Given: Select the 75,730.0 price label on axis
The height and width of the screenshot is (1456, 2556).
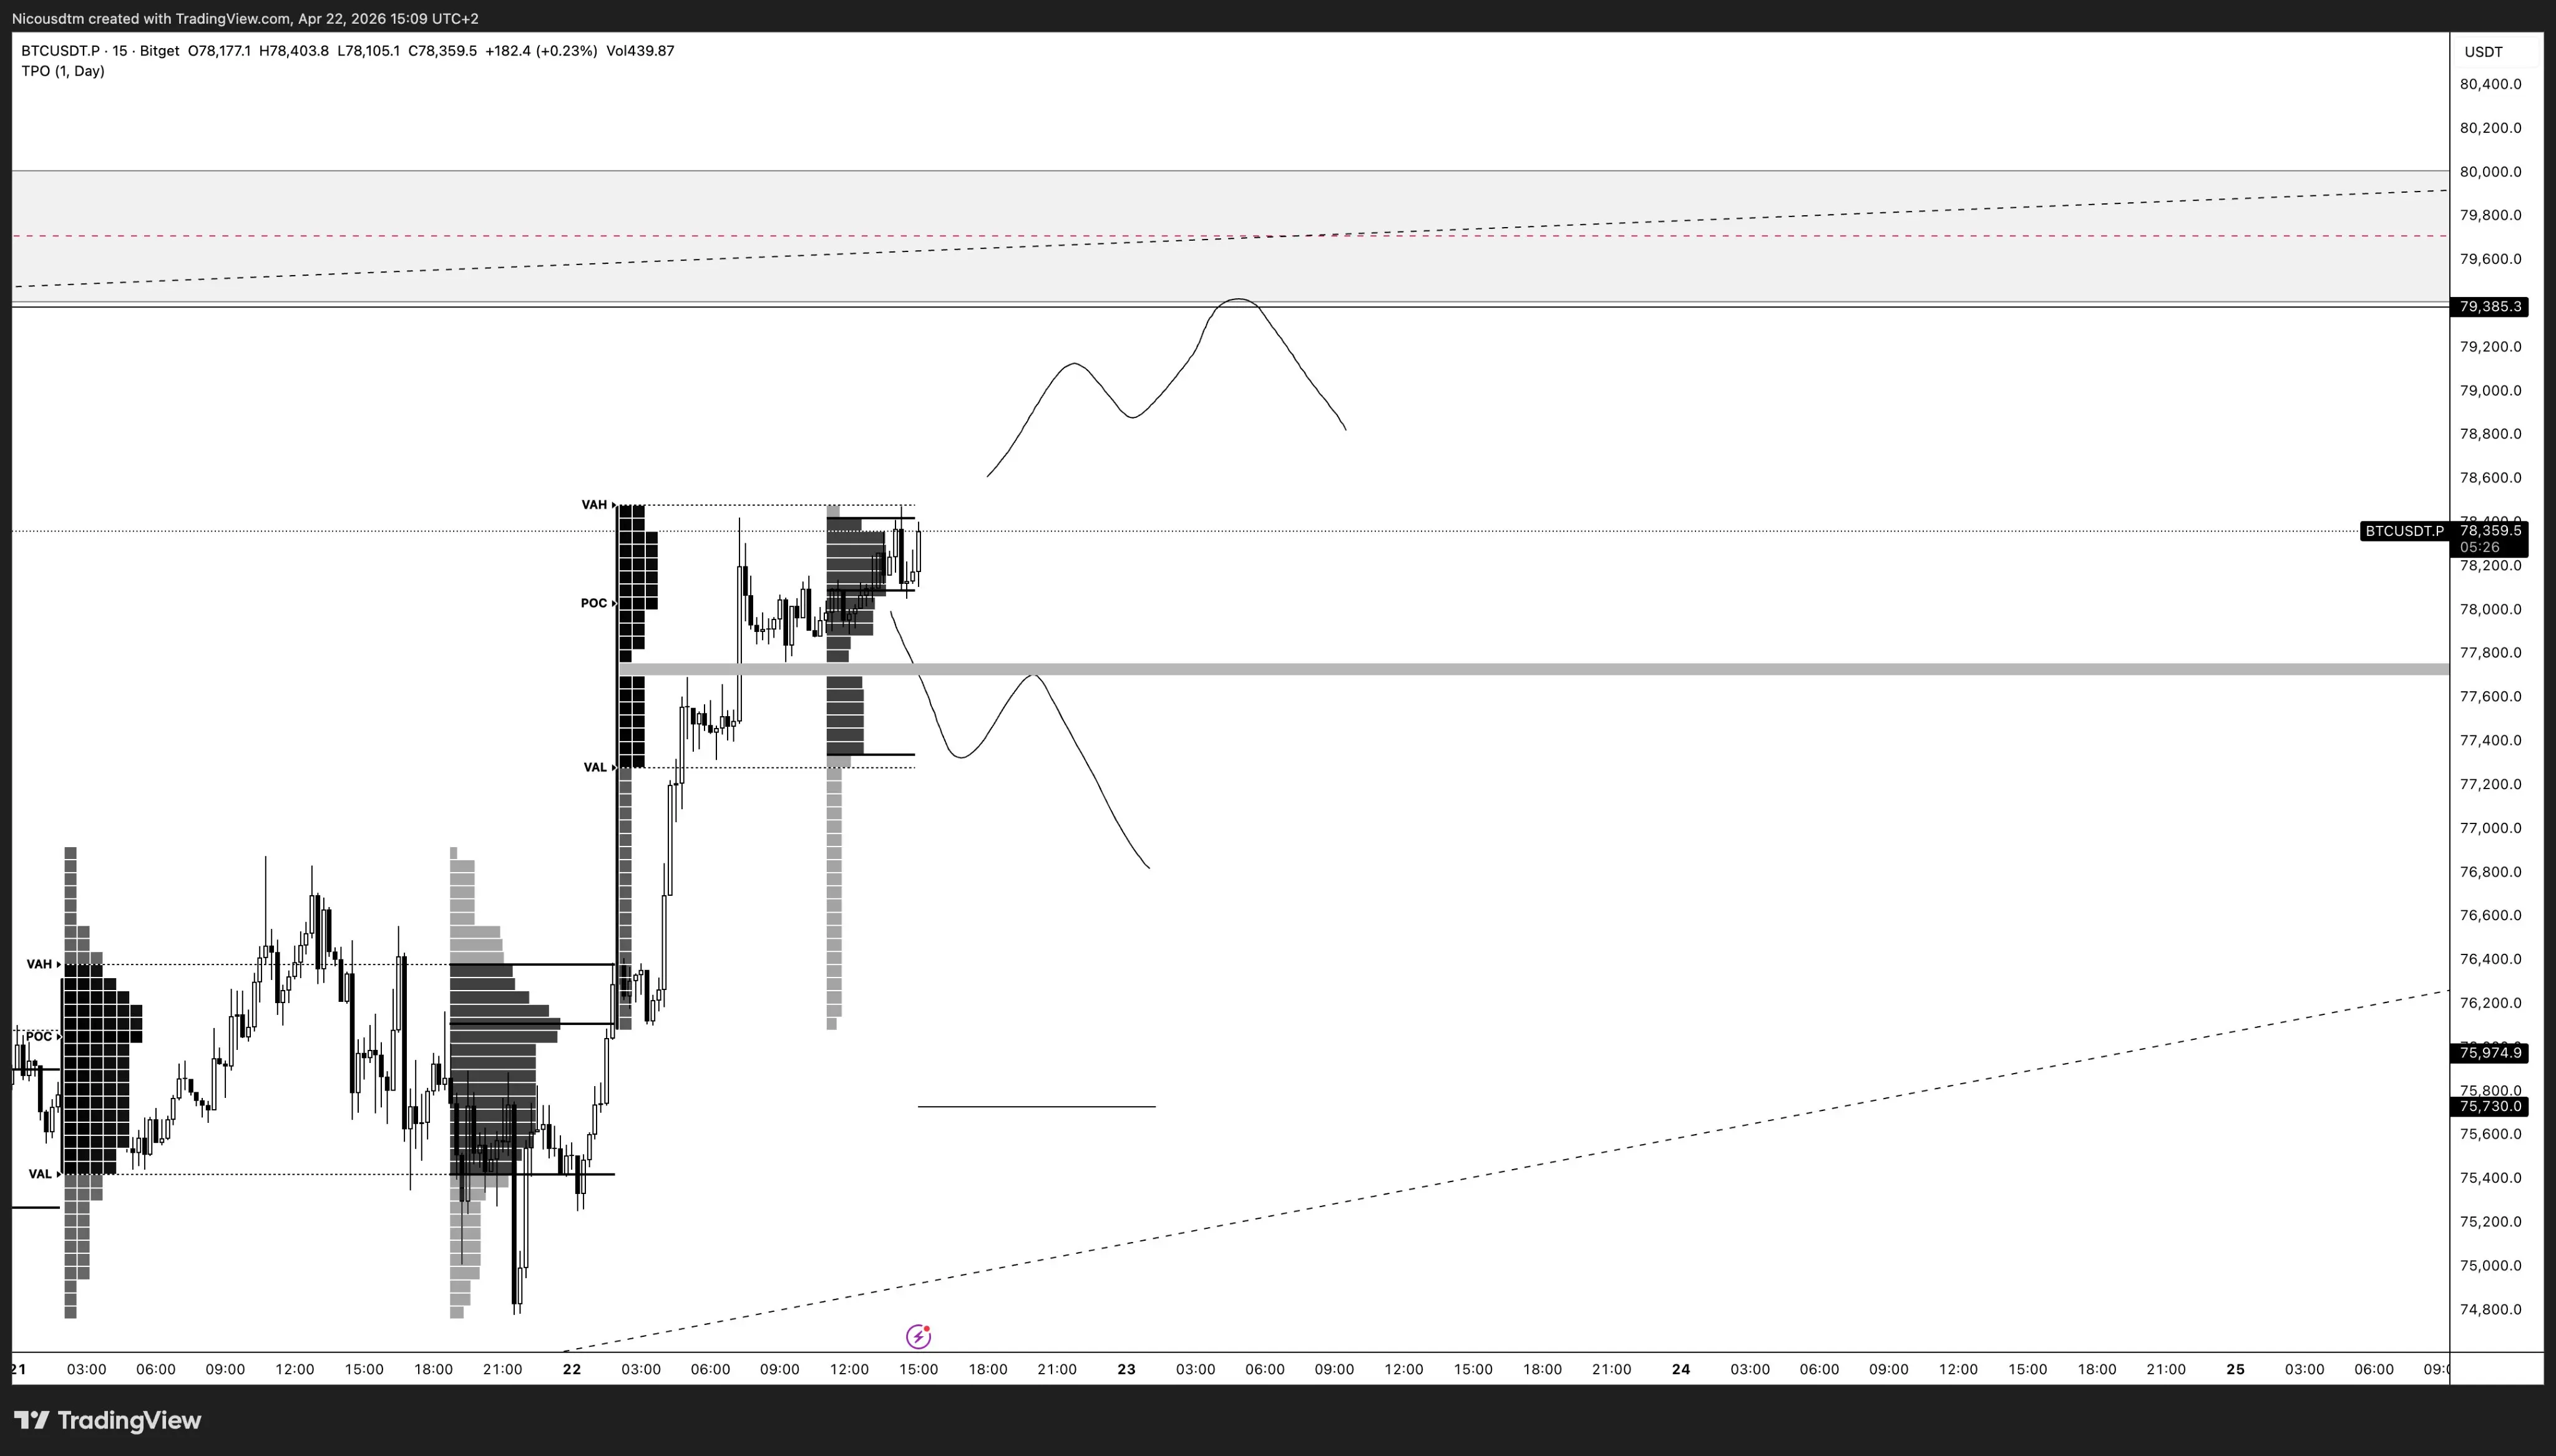Looking at the screenshot, I should click(x=2489, y=1106).
